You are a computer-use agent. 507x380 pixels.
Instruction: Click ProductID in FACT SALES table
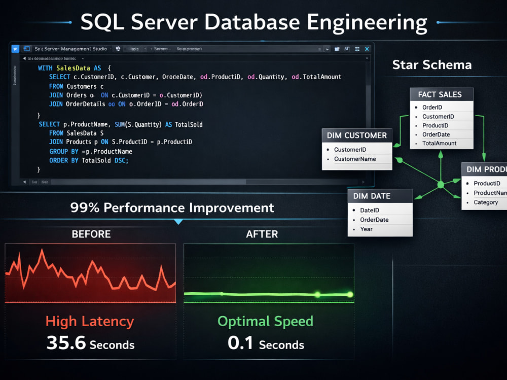[x=435, y=126]
